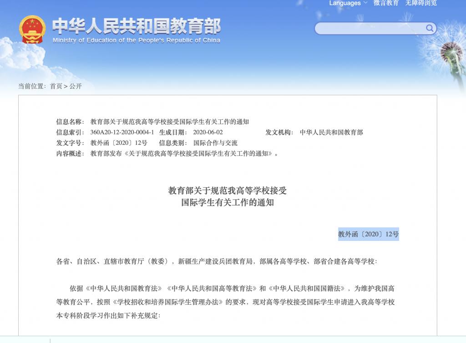Click the index number 360A20-12-2020-0004-1
Viewport: 466px width, 343px height.
point(122,133)
